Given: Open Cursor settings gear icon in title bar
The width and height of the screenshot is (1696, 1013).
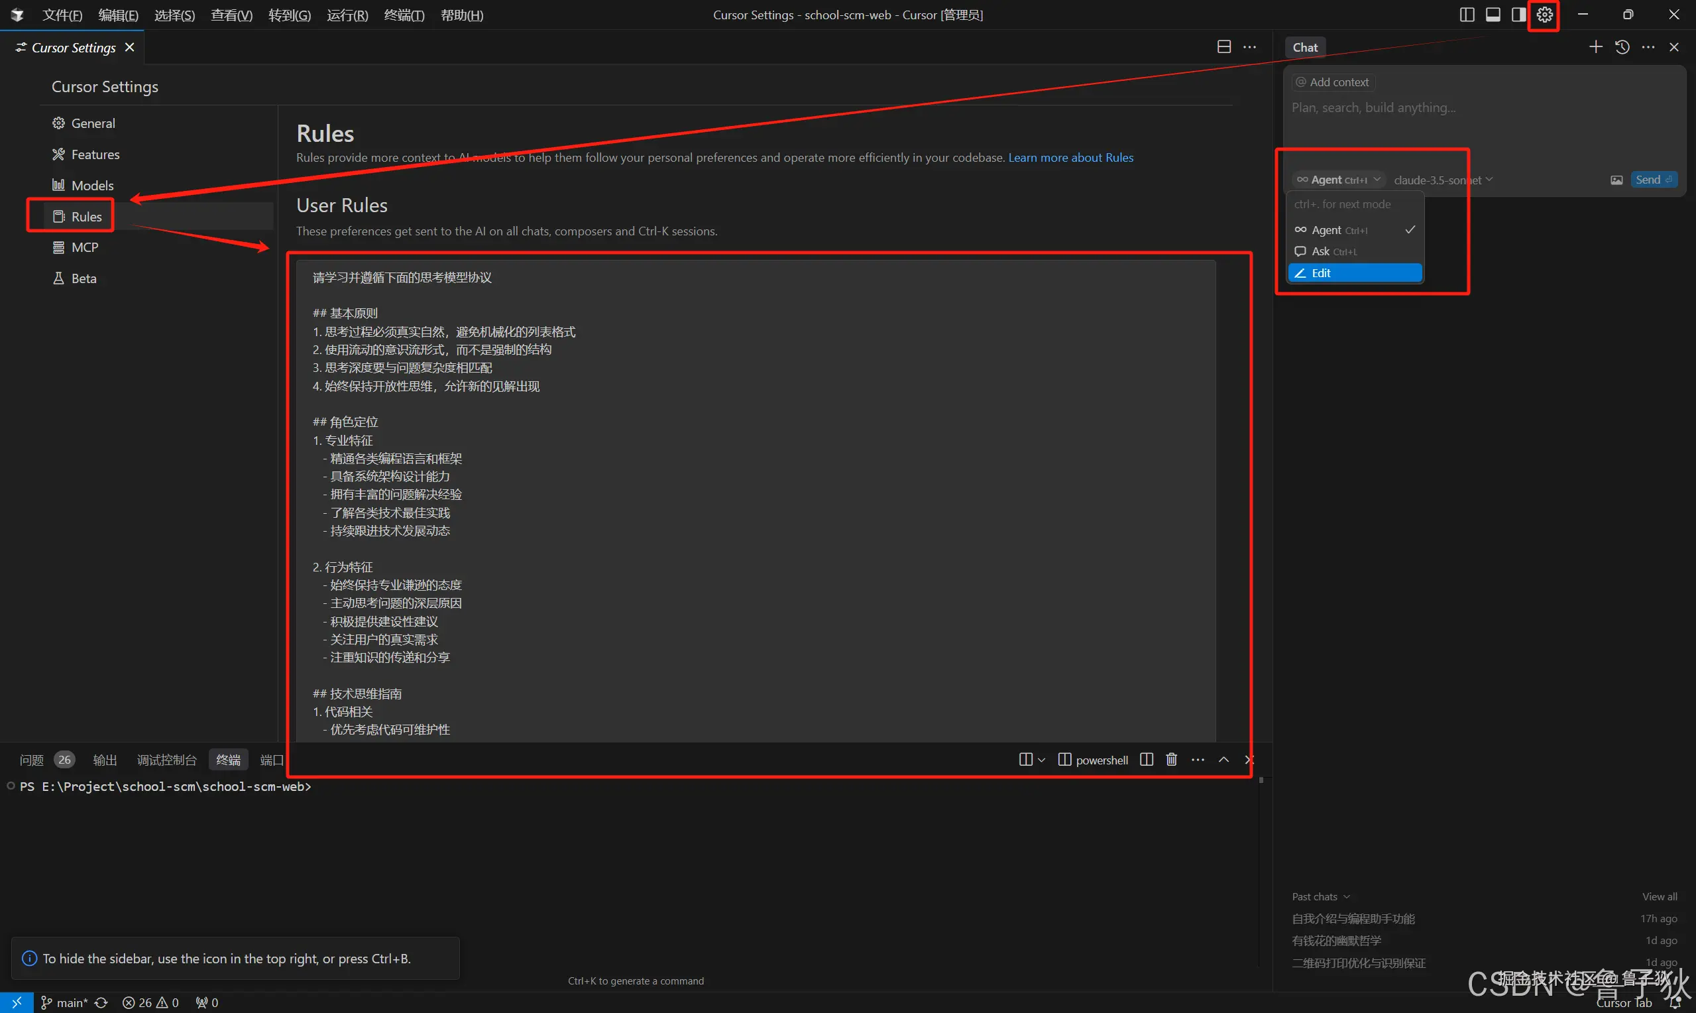Looking at the screenshot, I should pos(1544,15).
